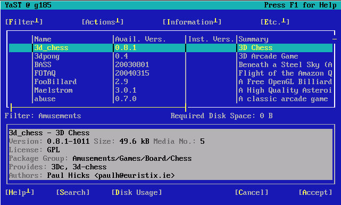The image size is (341, 205).
Task: Click the Avail. Vers. column header
Action: (140, 39)
